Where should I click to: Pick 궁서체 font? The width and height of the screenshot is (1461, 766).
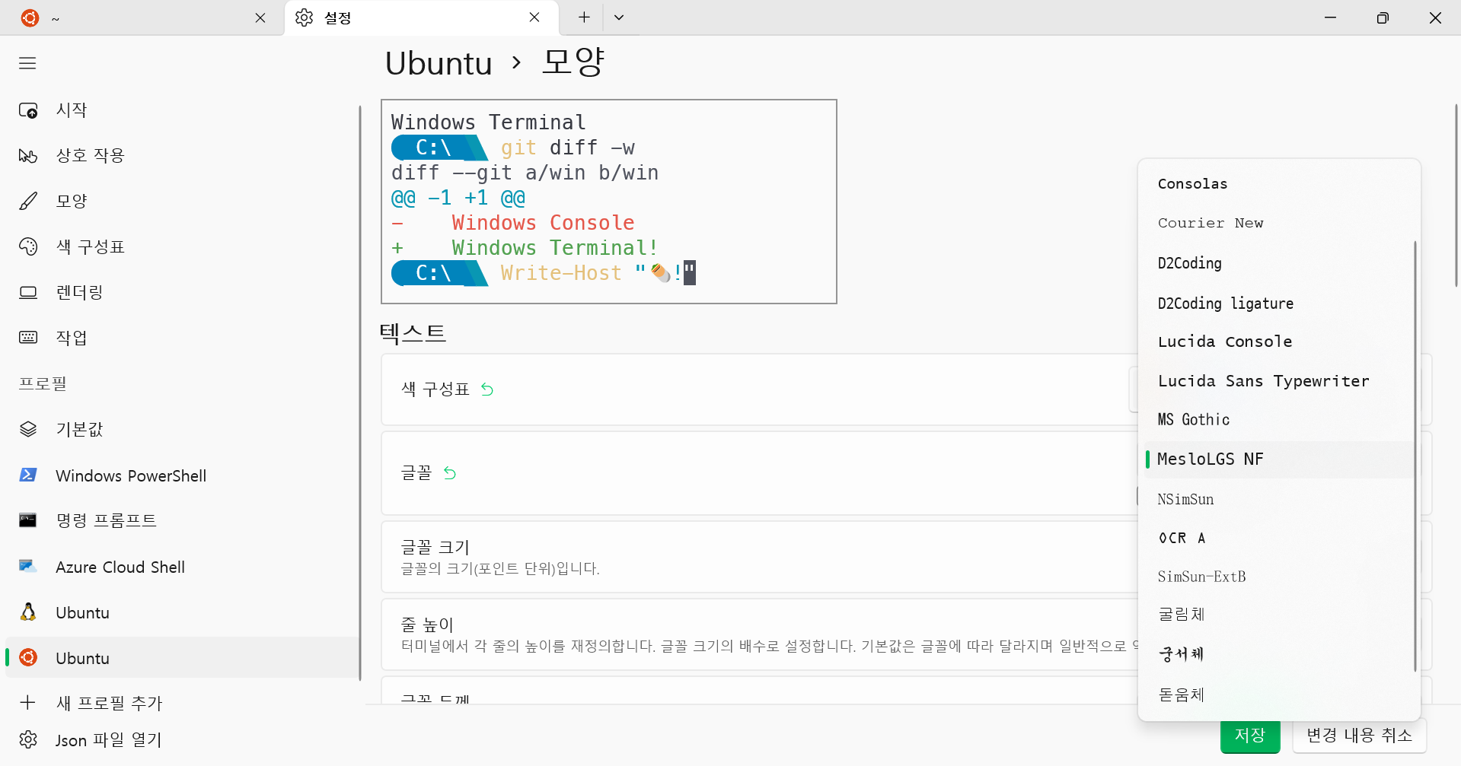[1279, 654]
